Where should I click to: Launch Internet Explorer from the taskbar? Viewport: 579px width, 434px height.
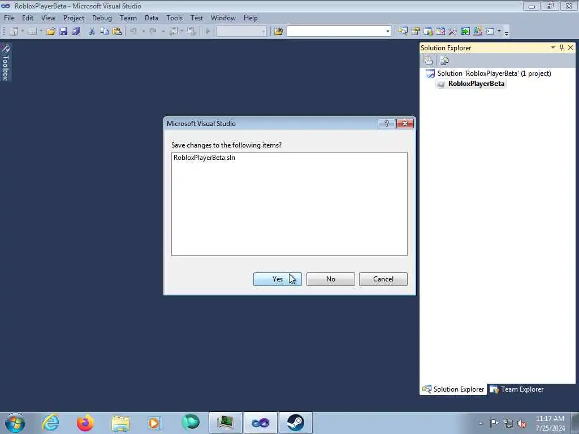click(50, 423)
